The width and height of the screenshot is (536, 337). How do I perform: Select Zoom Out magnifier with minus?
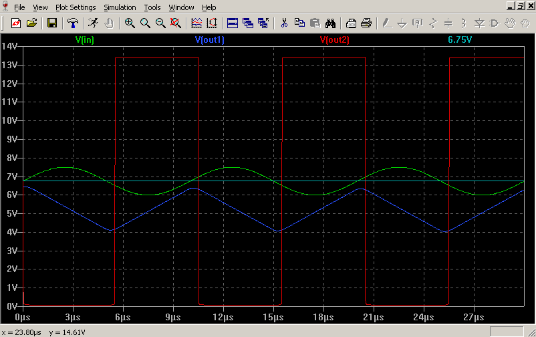pos(160,23)
